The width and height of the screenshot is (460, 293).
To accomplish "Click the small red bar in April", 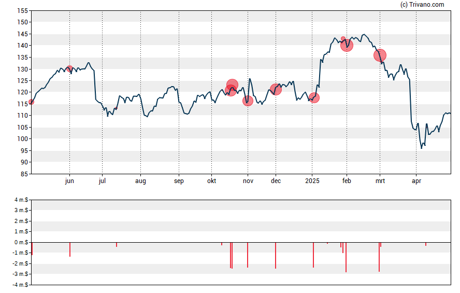I will point(426,244).
